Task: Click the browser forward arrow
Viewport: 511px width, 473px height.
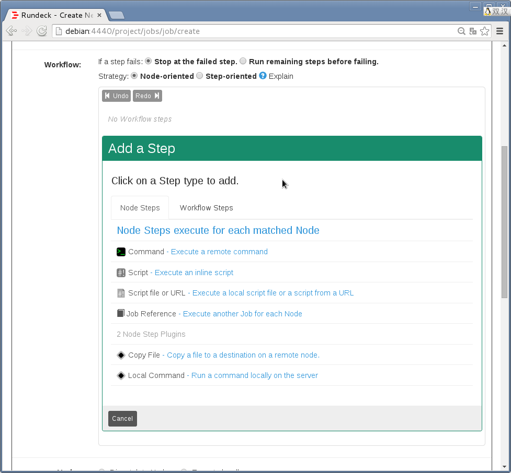Action: (x=27, y=31)
